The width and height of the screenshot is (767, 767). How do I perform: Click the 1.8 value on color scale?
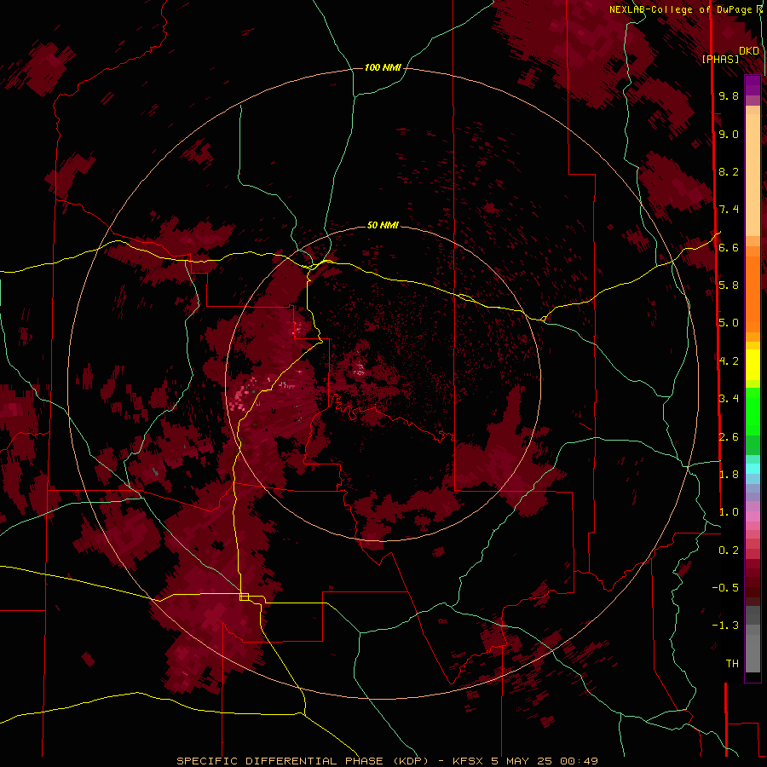pos(729,475)
